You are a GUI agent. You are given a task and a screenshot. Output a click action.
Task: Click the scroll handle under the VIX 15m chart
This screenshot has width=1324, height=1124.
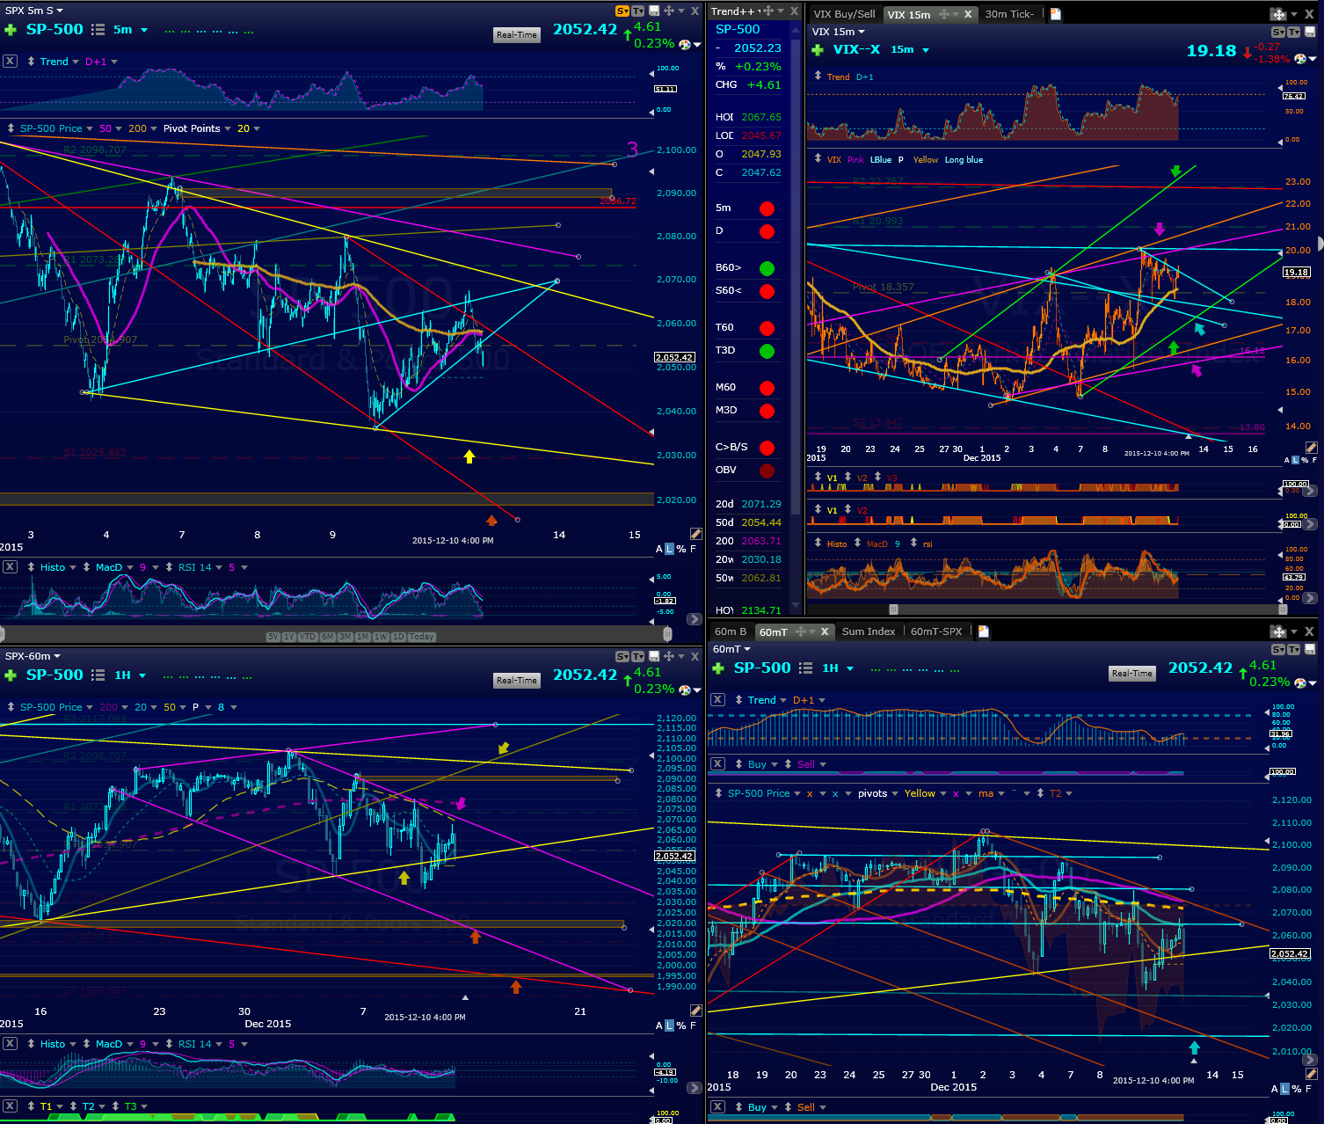click(894, 609)
